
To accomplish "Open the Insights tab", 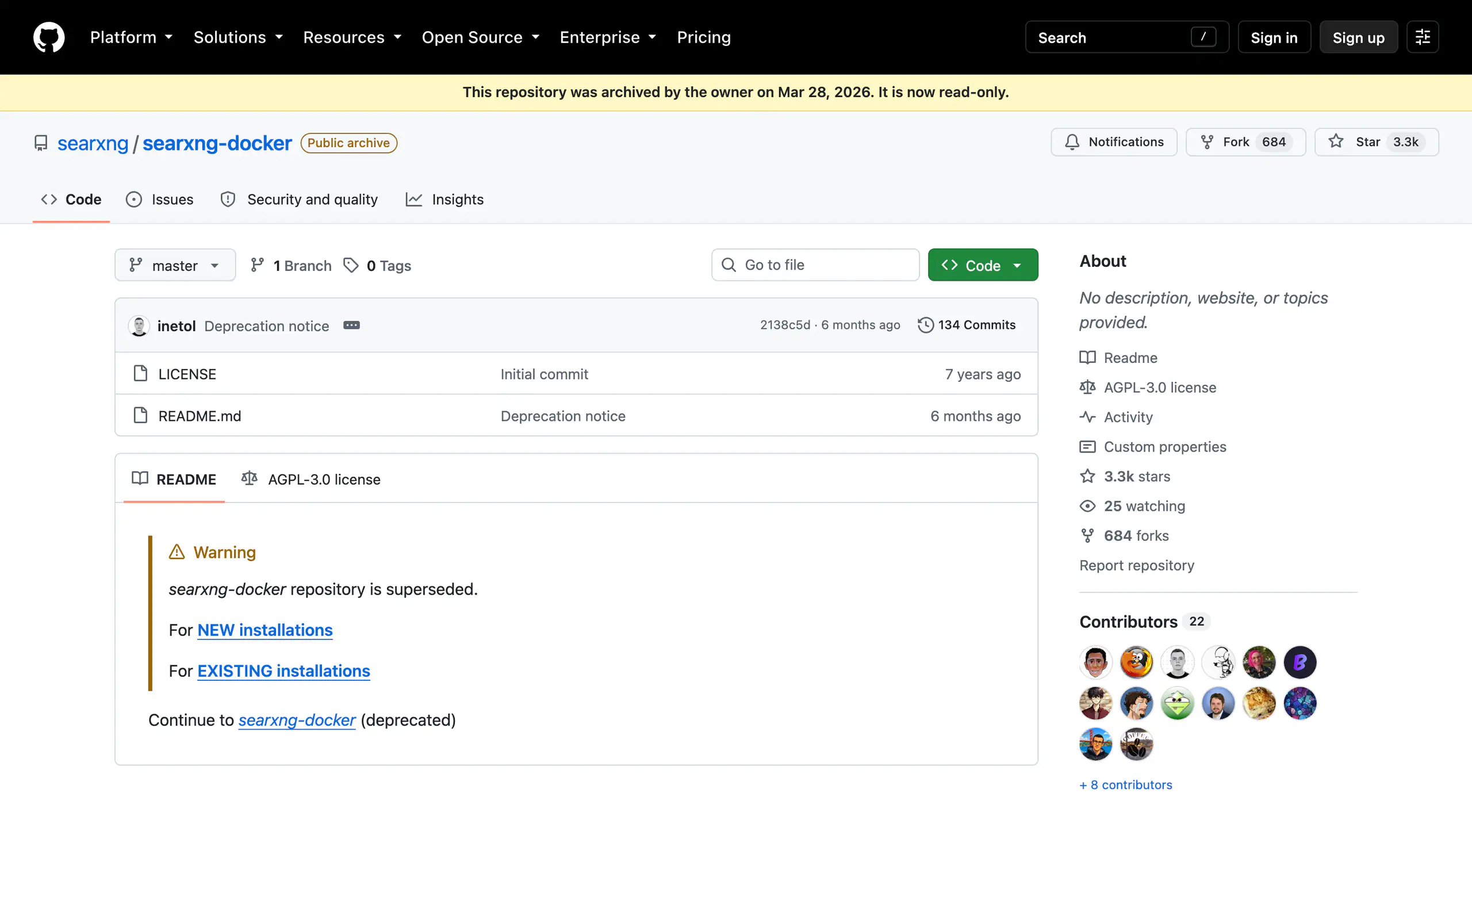I will pyautogui.click(x=444, y=200).
